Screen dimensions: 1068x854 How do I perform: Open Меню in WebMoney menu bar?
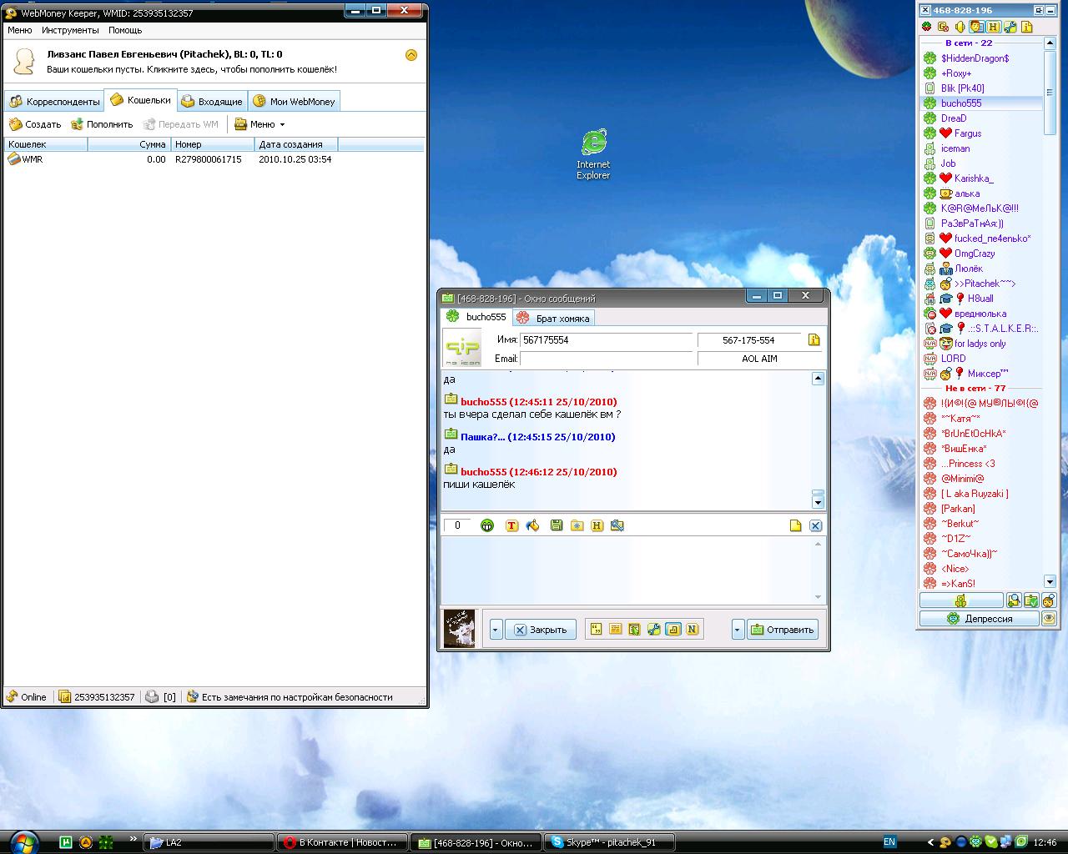pos(19,30)
